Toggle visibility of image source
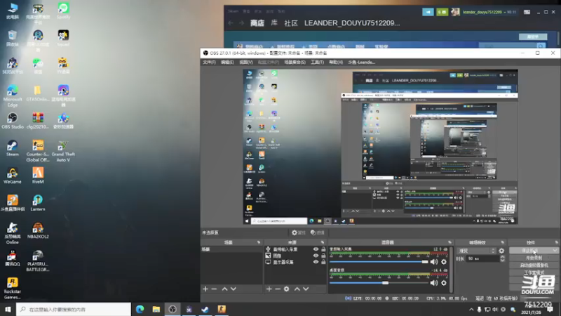The height and width of the screenshot is (316, 561). pyautogui.click(x=316, y=256)
